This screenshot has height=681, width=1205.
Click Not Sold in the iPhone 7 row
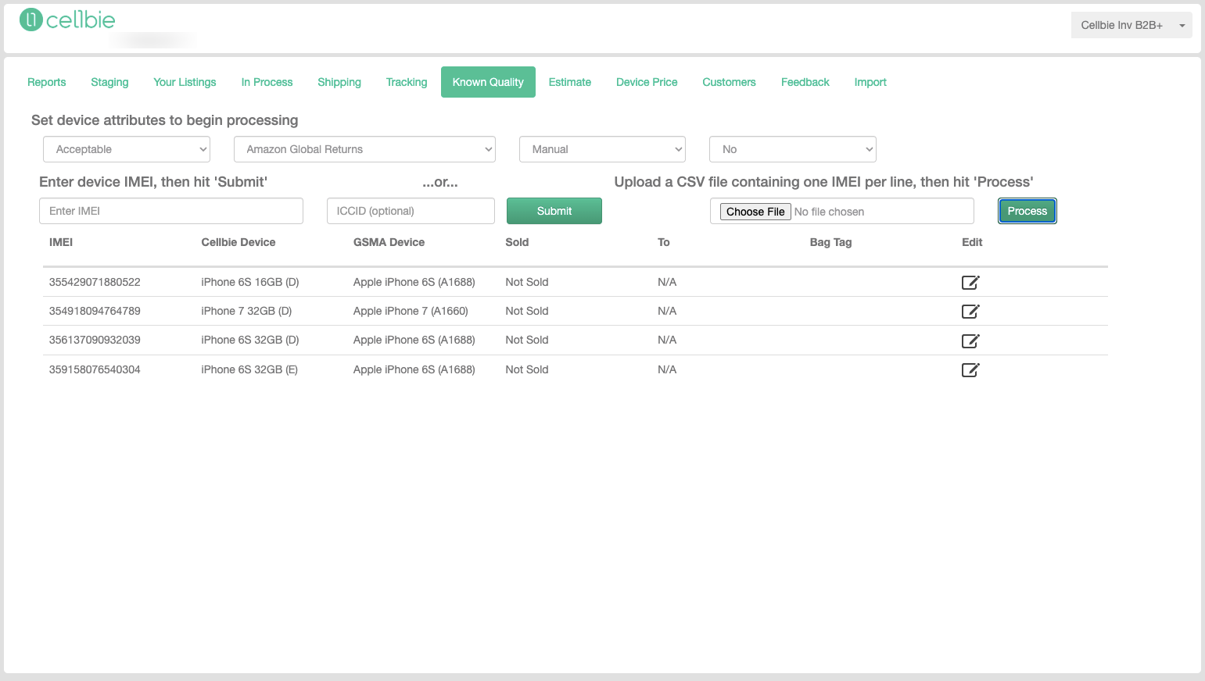click(527, 311)
